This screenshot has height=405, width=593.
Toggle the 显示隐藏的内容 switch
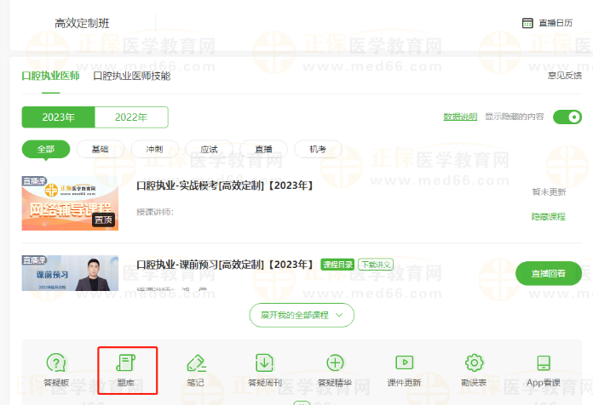567,117
